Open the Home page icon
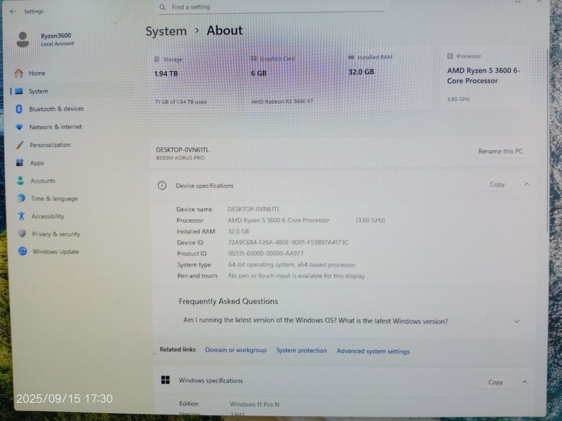This screenshot has height=421, width=562. [x=19, y=73]
